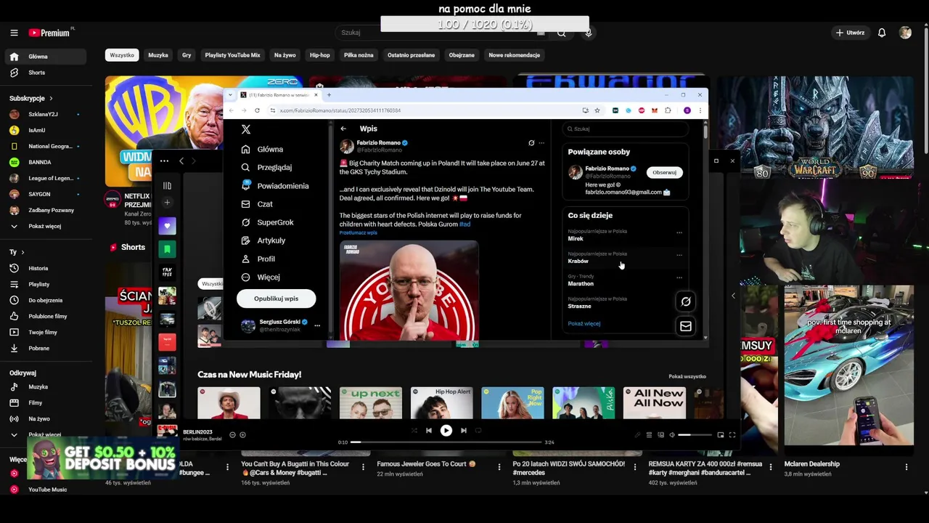Open the YouTube hamburger guide menu
Image resolution: width=929 pixels, height=523 pixels.
tap(14, 33)
